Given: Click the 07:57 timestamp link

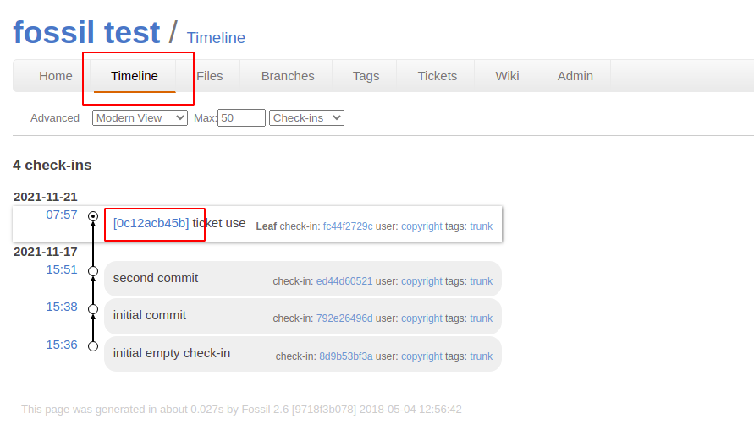Looking at the screenshot, I should tap(62, 215).
